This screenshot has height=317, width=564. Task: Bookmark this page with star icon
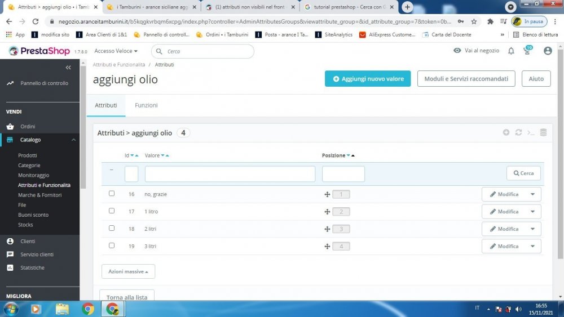pyautogui.click(x=474, y=21)
